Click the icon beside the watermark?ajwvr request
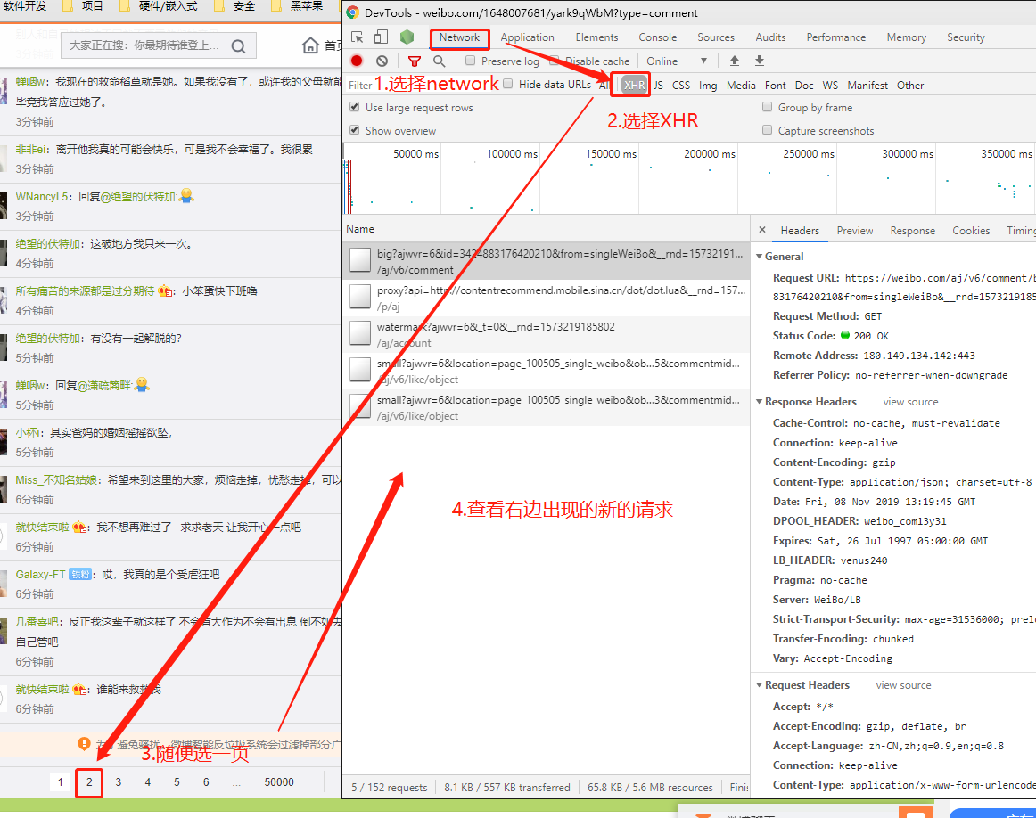1036x818 pixels. point(360,332)
